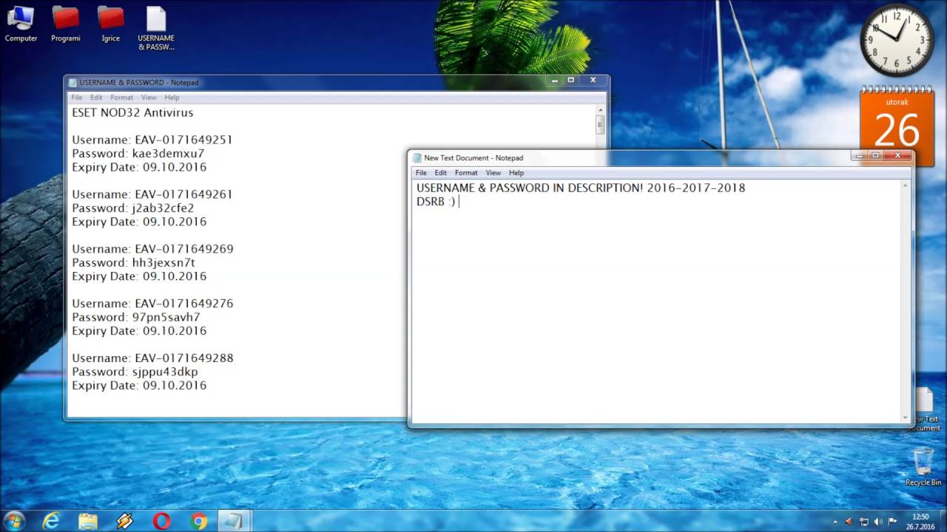The width and height of the screenshot is (947, 532).
Task: Click the analog clock desktop gadget
Action: pyautogui.click(x=897, y=41)
